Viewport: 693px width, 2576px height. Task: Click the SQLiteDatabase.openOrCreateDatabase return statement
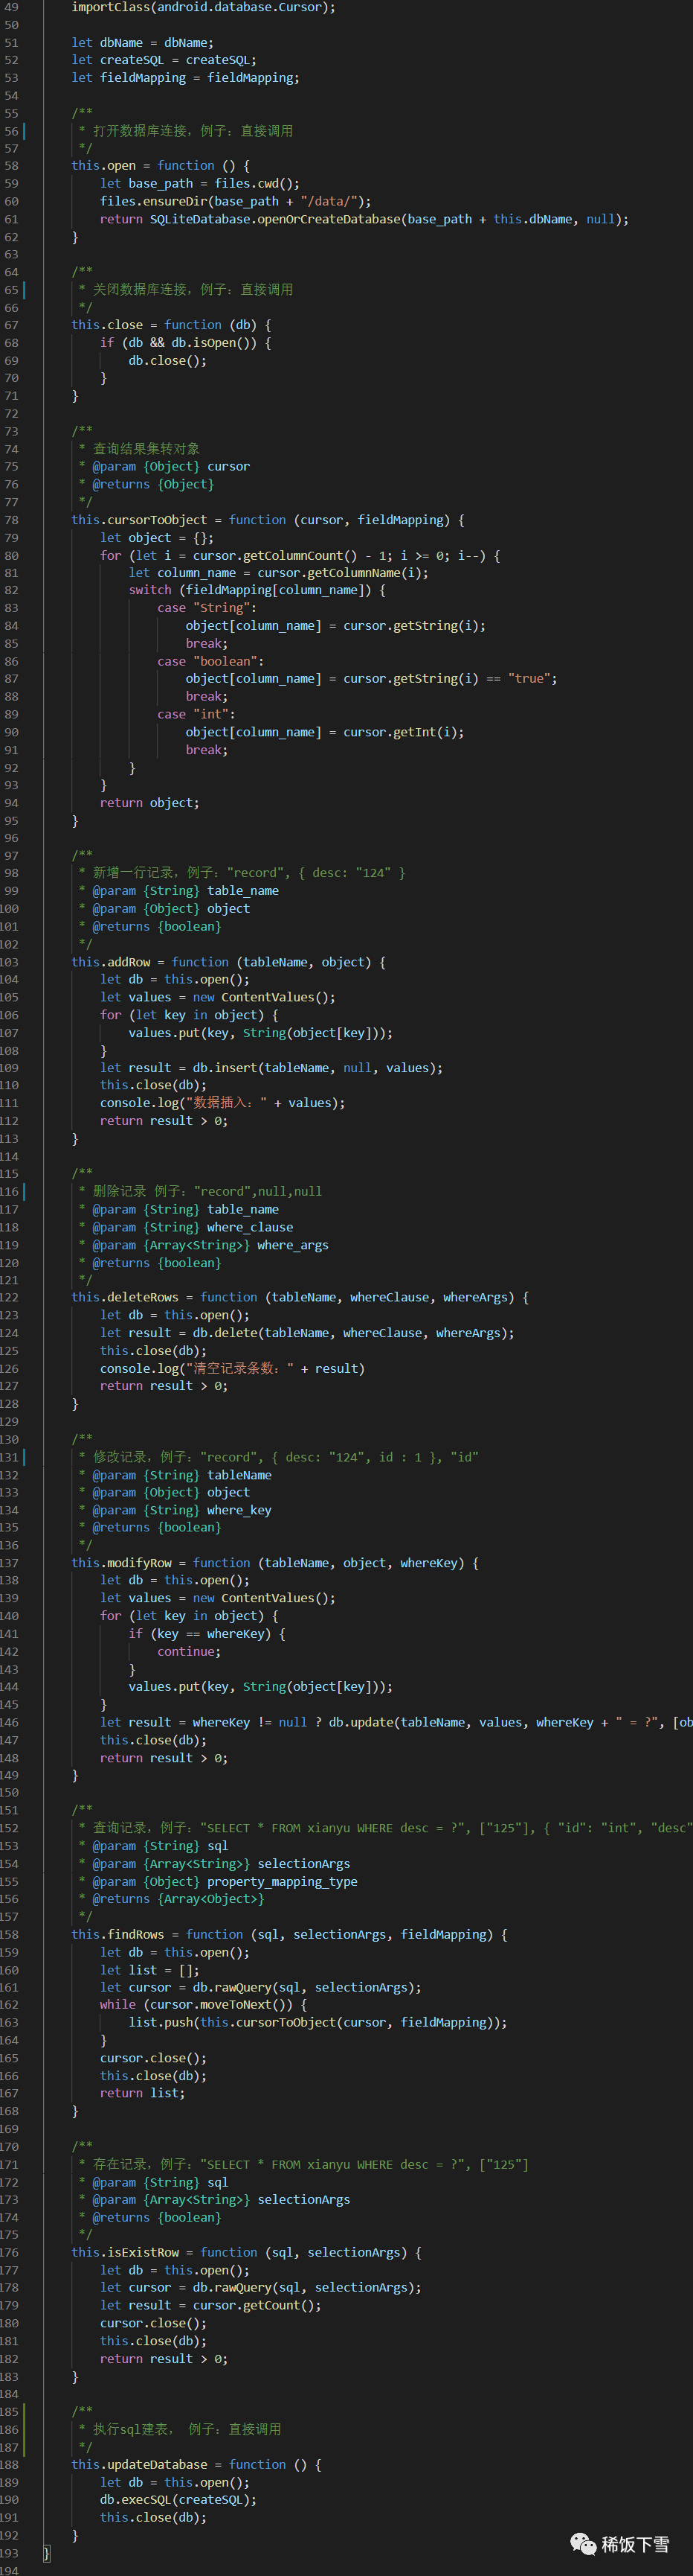click(x=364, y=219)
